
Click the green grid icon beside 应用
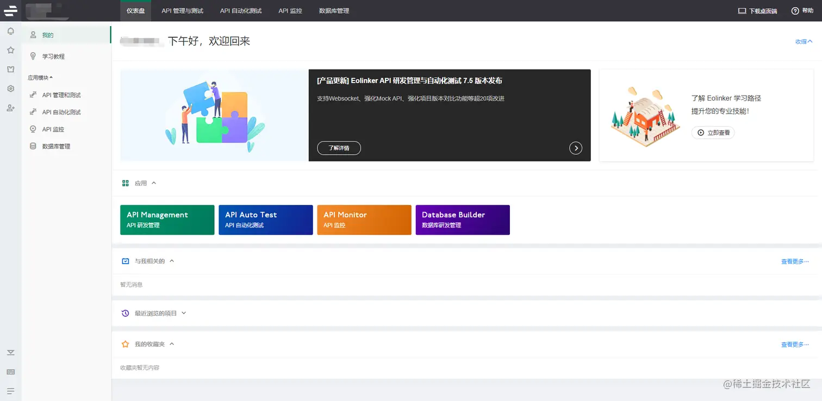[x=126, y=183]
